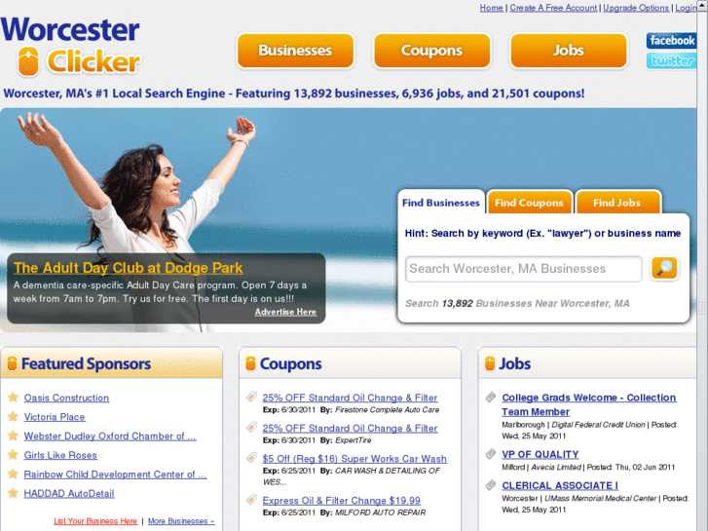Click star icon beside Rainbow Child Development Center

pyautogui.click(x=13, y=474)
